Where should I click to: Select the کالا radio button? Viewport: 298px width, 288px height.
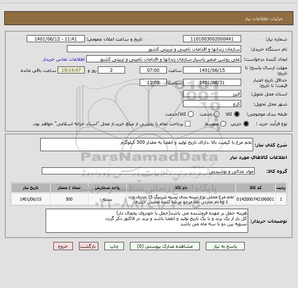[237, 114]
